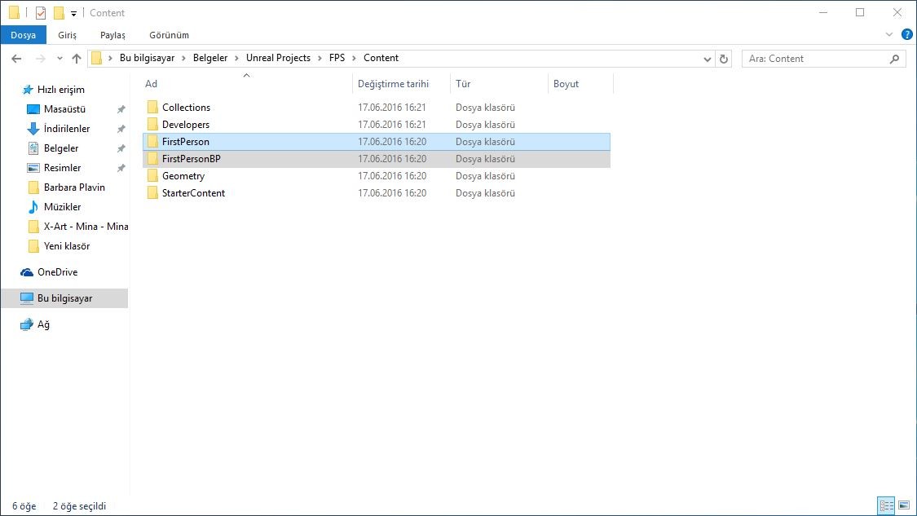Sort by Ad column header
This screenshot has height=516, width=917.
[151, 84]
